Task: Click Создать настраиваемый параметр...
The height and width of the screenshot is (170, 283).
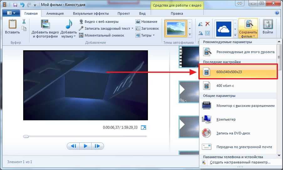Action: tap(240, 162)
